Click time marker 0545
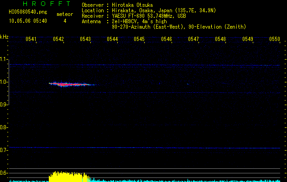287x182 pixels. point(139,39)
